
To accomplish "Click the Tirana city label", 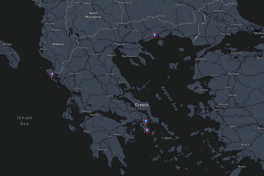I will [50, 24].
